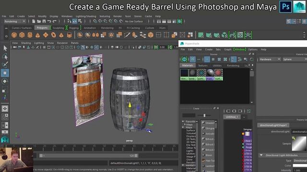
Task: Switch to the Polygons shelf tab
Action: [x=42, y=28]
